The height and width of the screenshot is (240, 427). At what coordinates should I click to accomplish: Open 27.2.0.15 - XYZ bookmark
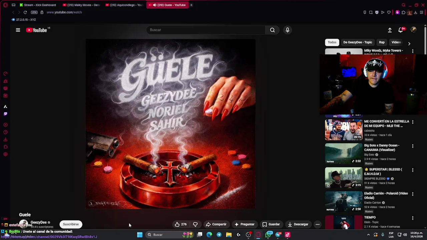pyautogui.click(x=24, y=20)
